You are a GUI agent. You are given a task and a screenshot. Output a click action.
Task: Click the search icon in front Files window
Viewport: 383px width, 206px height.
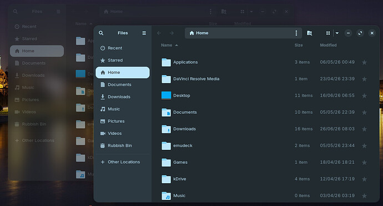101,33
